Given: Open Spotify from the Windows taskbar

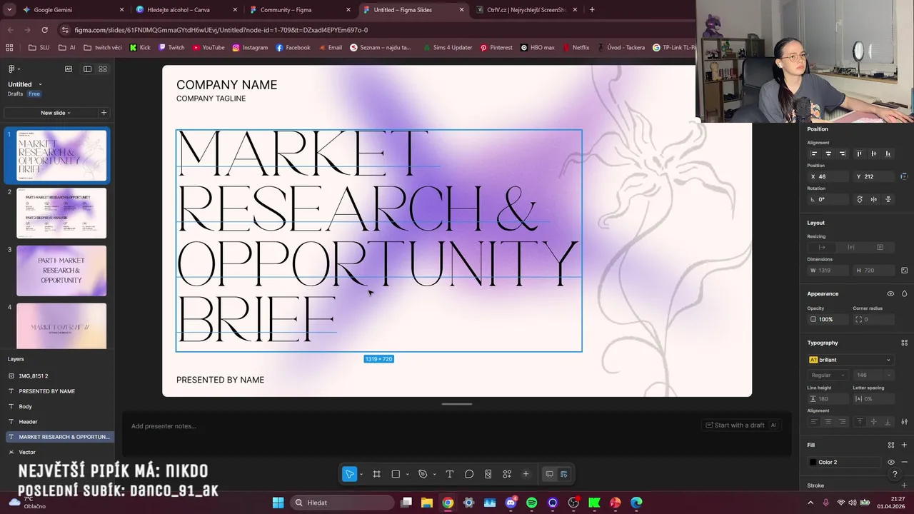Looking at the screenshot, I should click(531, 503).
